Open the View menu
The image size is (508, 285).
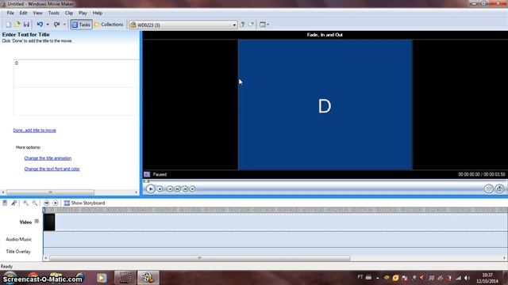tap(37, 13)
